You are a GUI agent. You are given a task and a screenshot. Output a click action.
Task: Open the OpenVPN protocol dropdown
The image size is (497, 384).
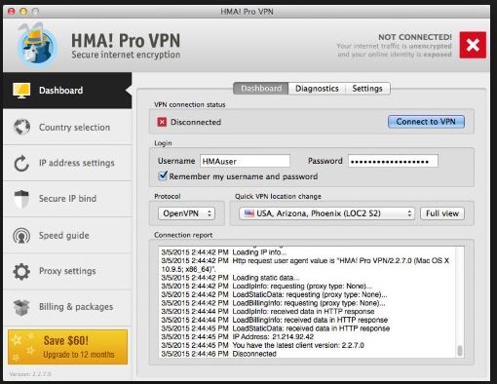coord(186,213)
